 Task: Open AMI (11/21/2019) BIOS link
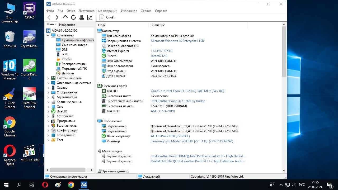coord(163,111)
